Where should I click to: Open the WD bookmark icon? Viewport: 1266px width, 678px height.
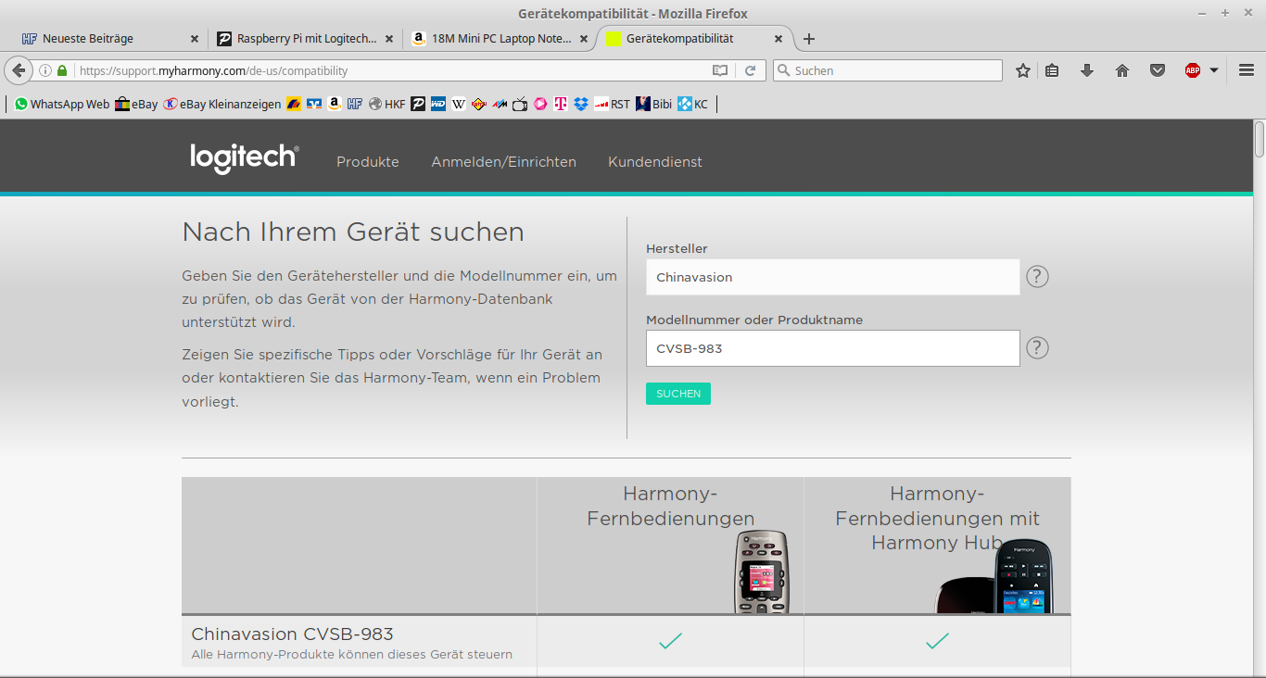pyautogui.click(x=438, y=105)
